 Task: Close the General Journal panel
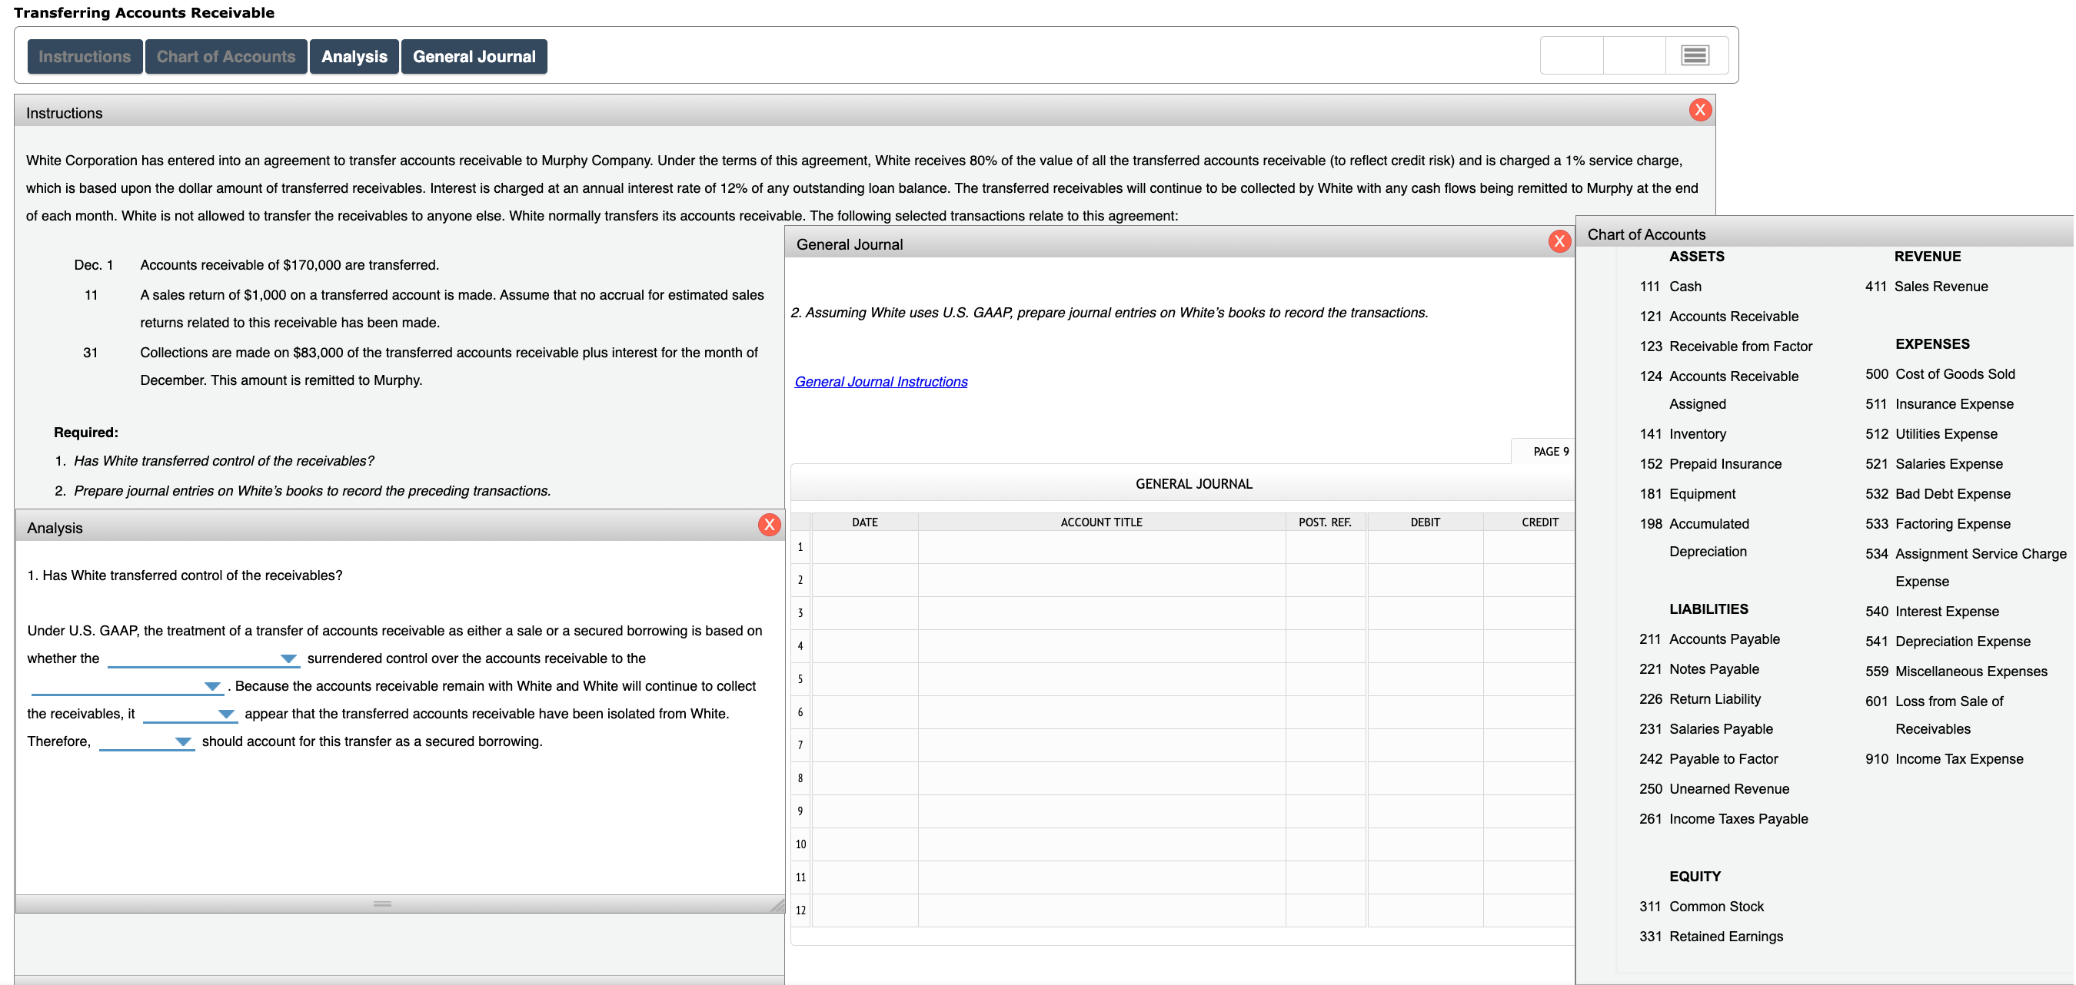pyautogui.click(x=1560, y=240)
